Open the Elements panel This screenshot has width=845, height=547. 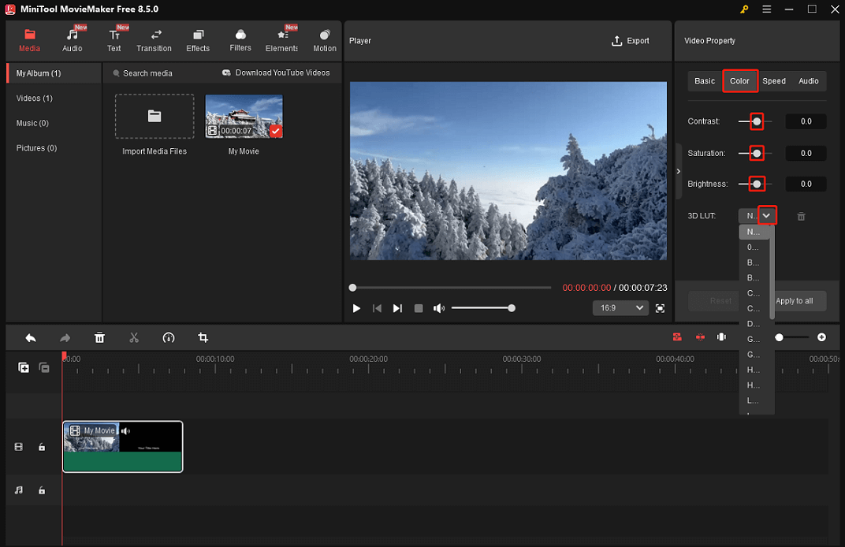click(x=281, y=39)
